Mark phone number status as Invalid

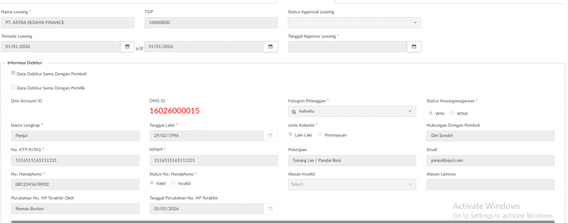174,183
